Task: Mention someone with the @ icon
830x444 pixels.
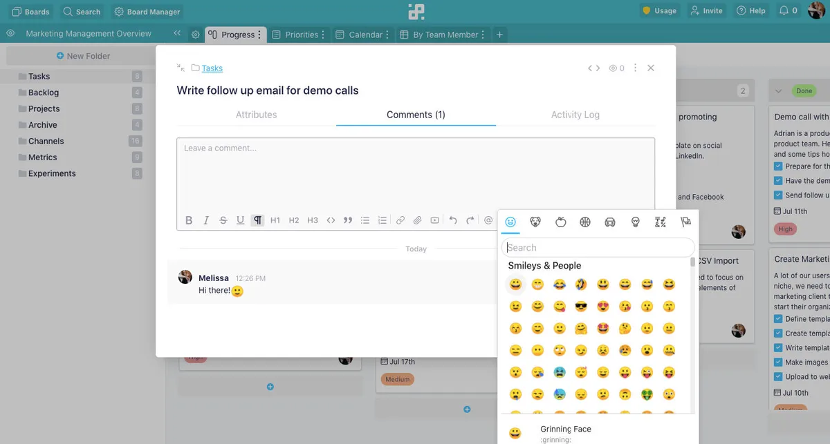Action: (488, 220)
